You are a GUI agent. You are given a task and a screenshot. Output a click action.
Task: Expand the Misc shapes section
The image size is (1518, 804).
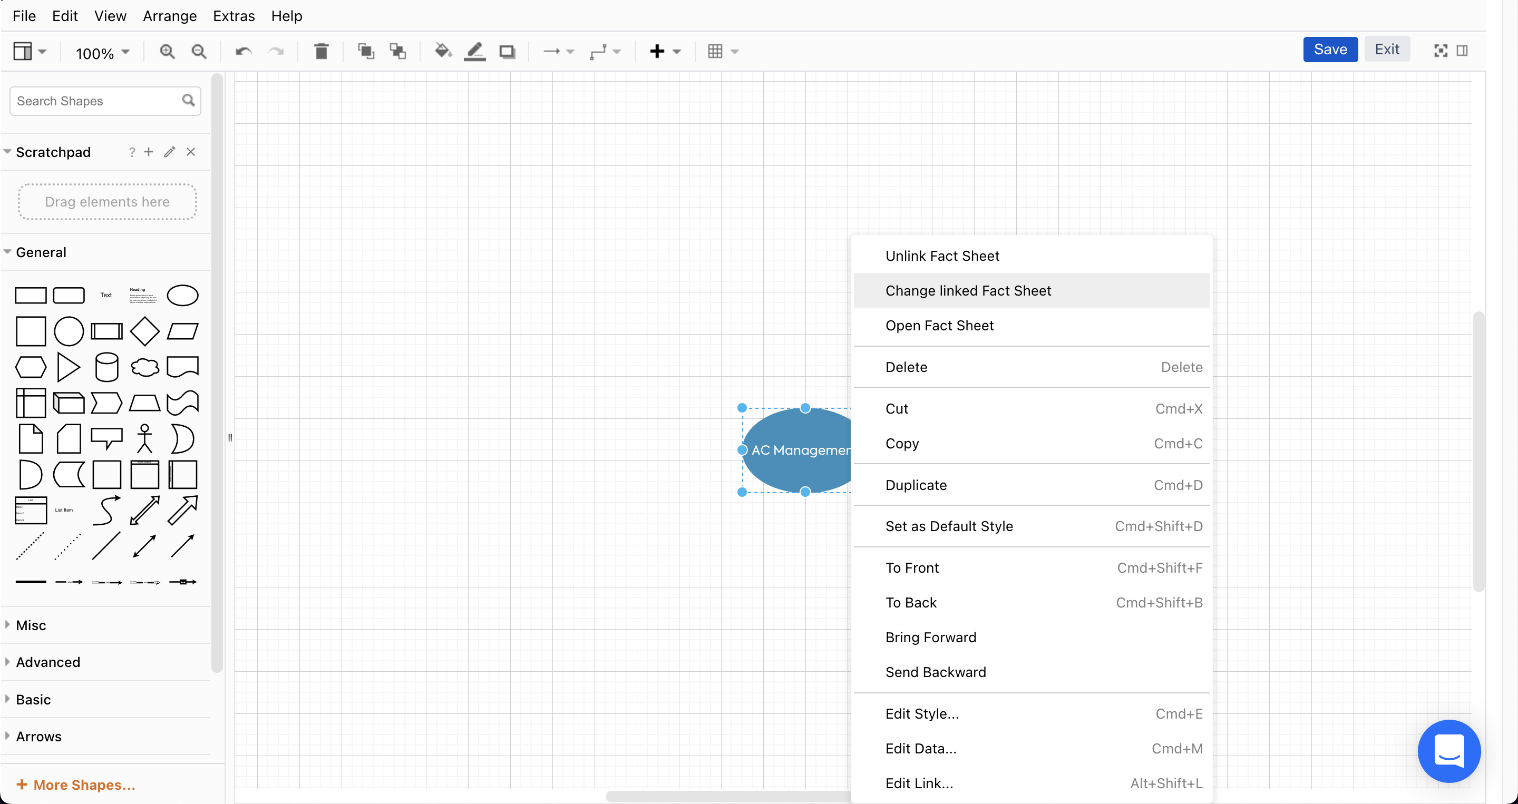(31, 625)
